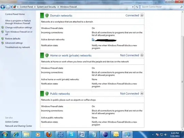Viewport: 184px width, 138px height.
Task: Click the Back navigation arrow
Action: [x=3, y=7]
